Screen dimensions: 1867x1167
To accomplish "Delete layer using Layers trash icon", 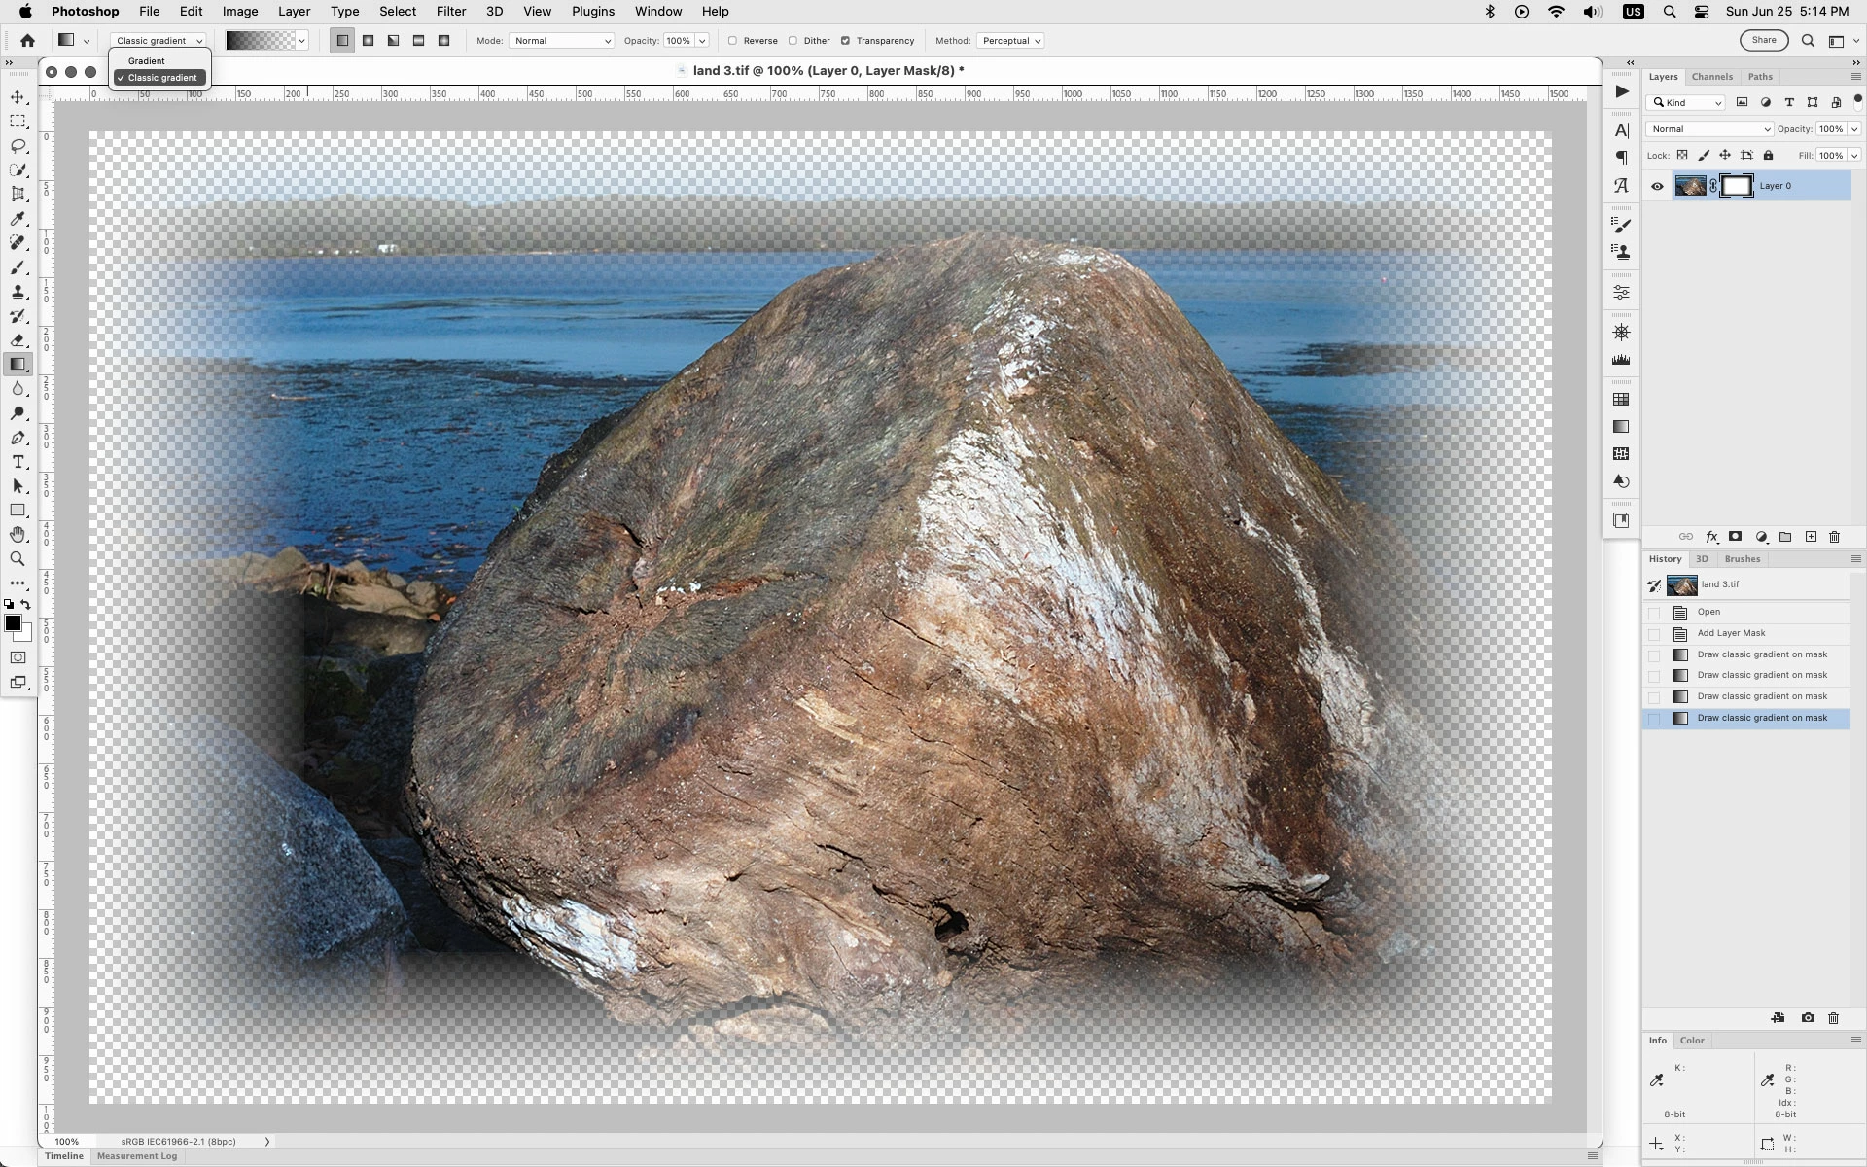I will pyautogui.click(x=1834, y=537).
